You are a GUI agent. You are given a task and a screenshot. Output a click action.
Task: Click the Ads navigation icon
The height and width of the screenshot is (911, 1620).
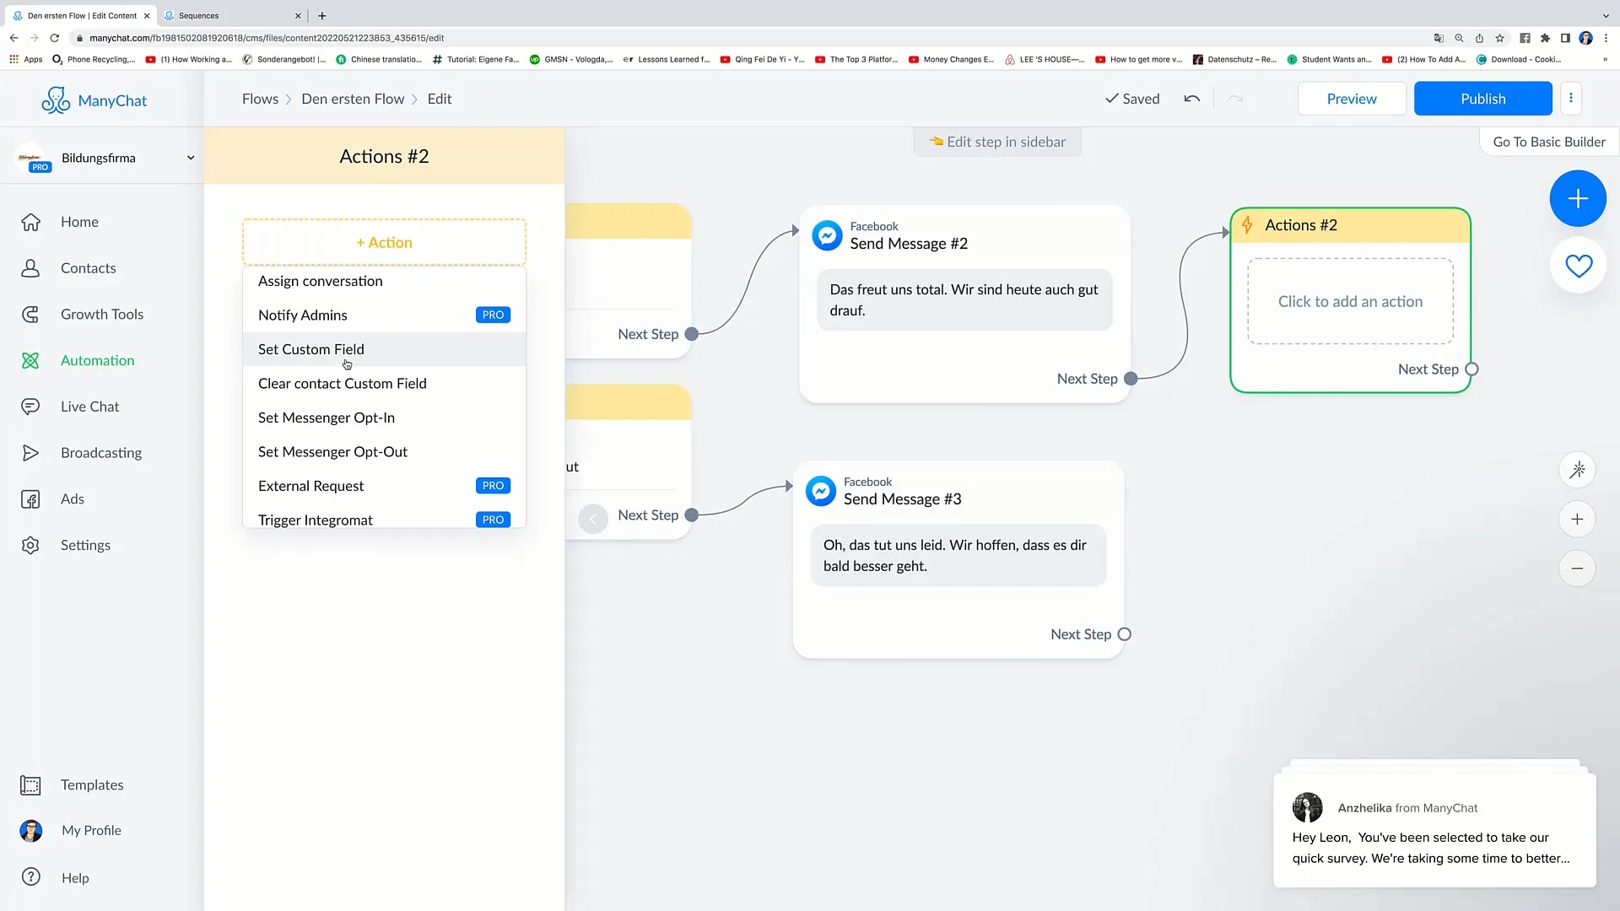pos(30,499)
